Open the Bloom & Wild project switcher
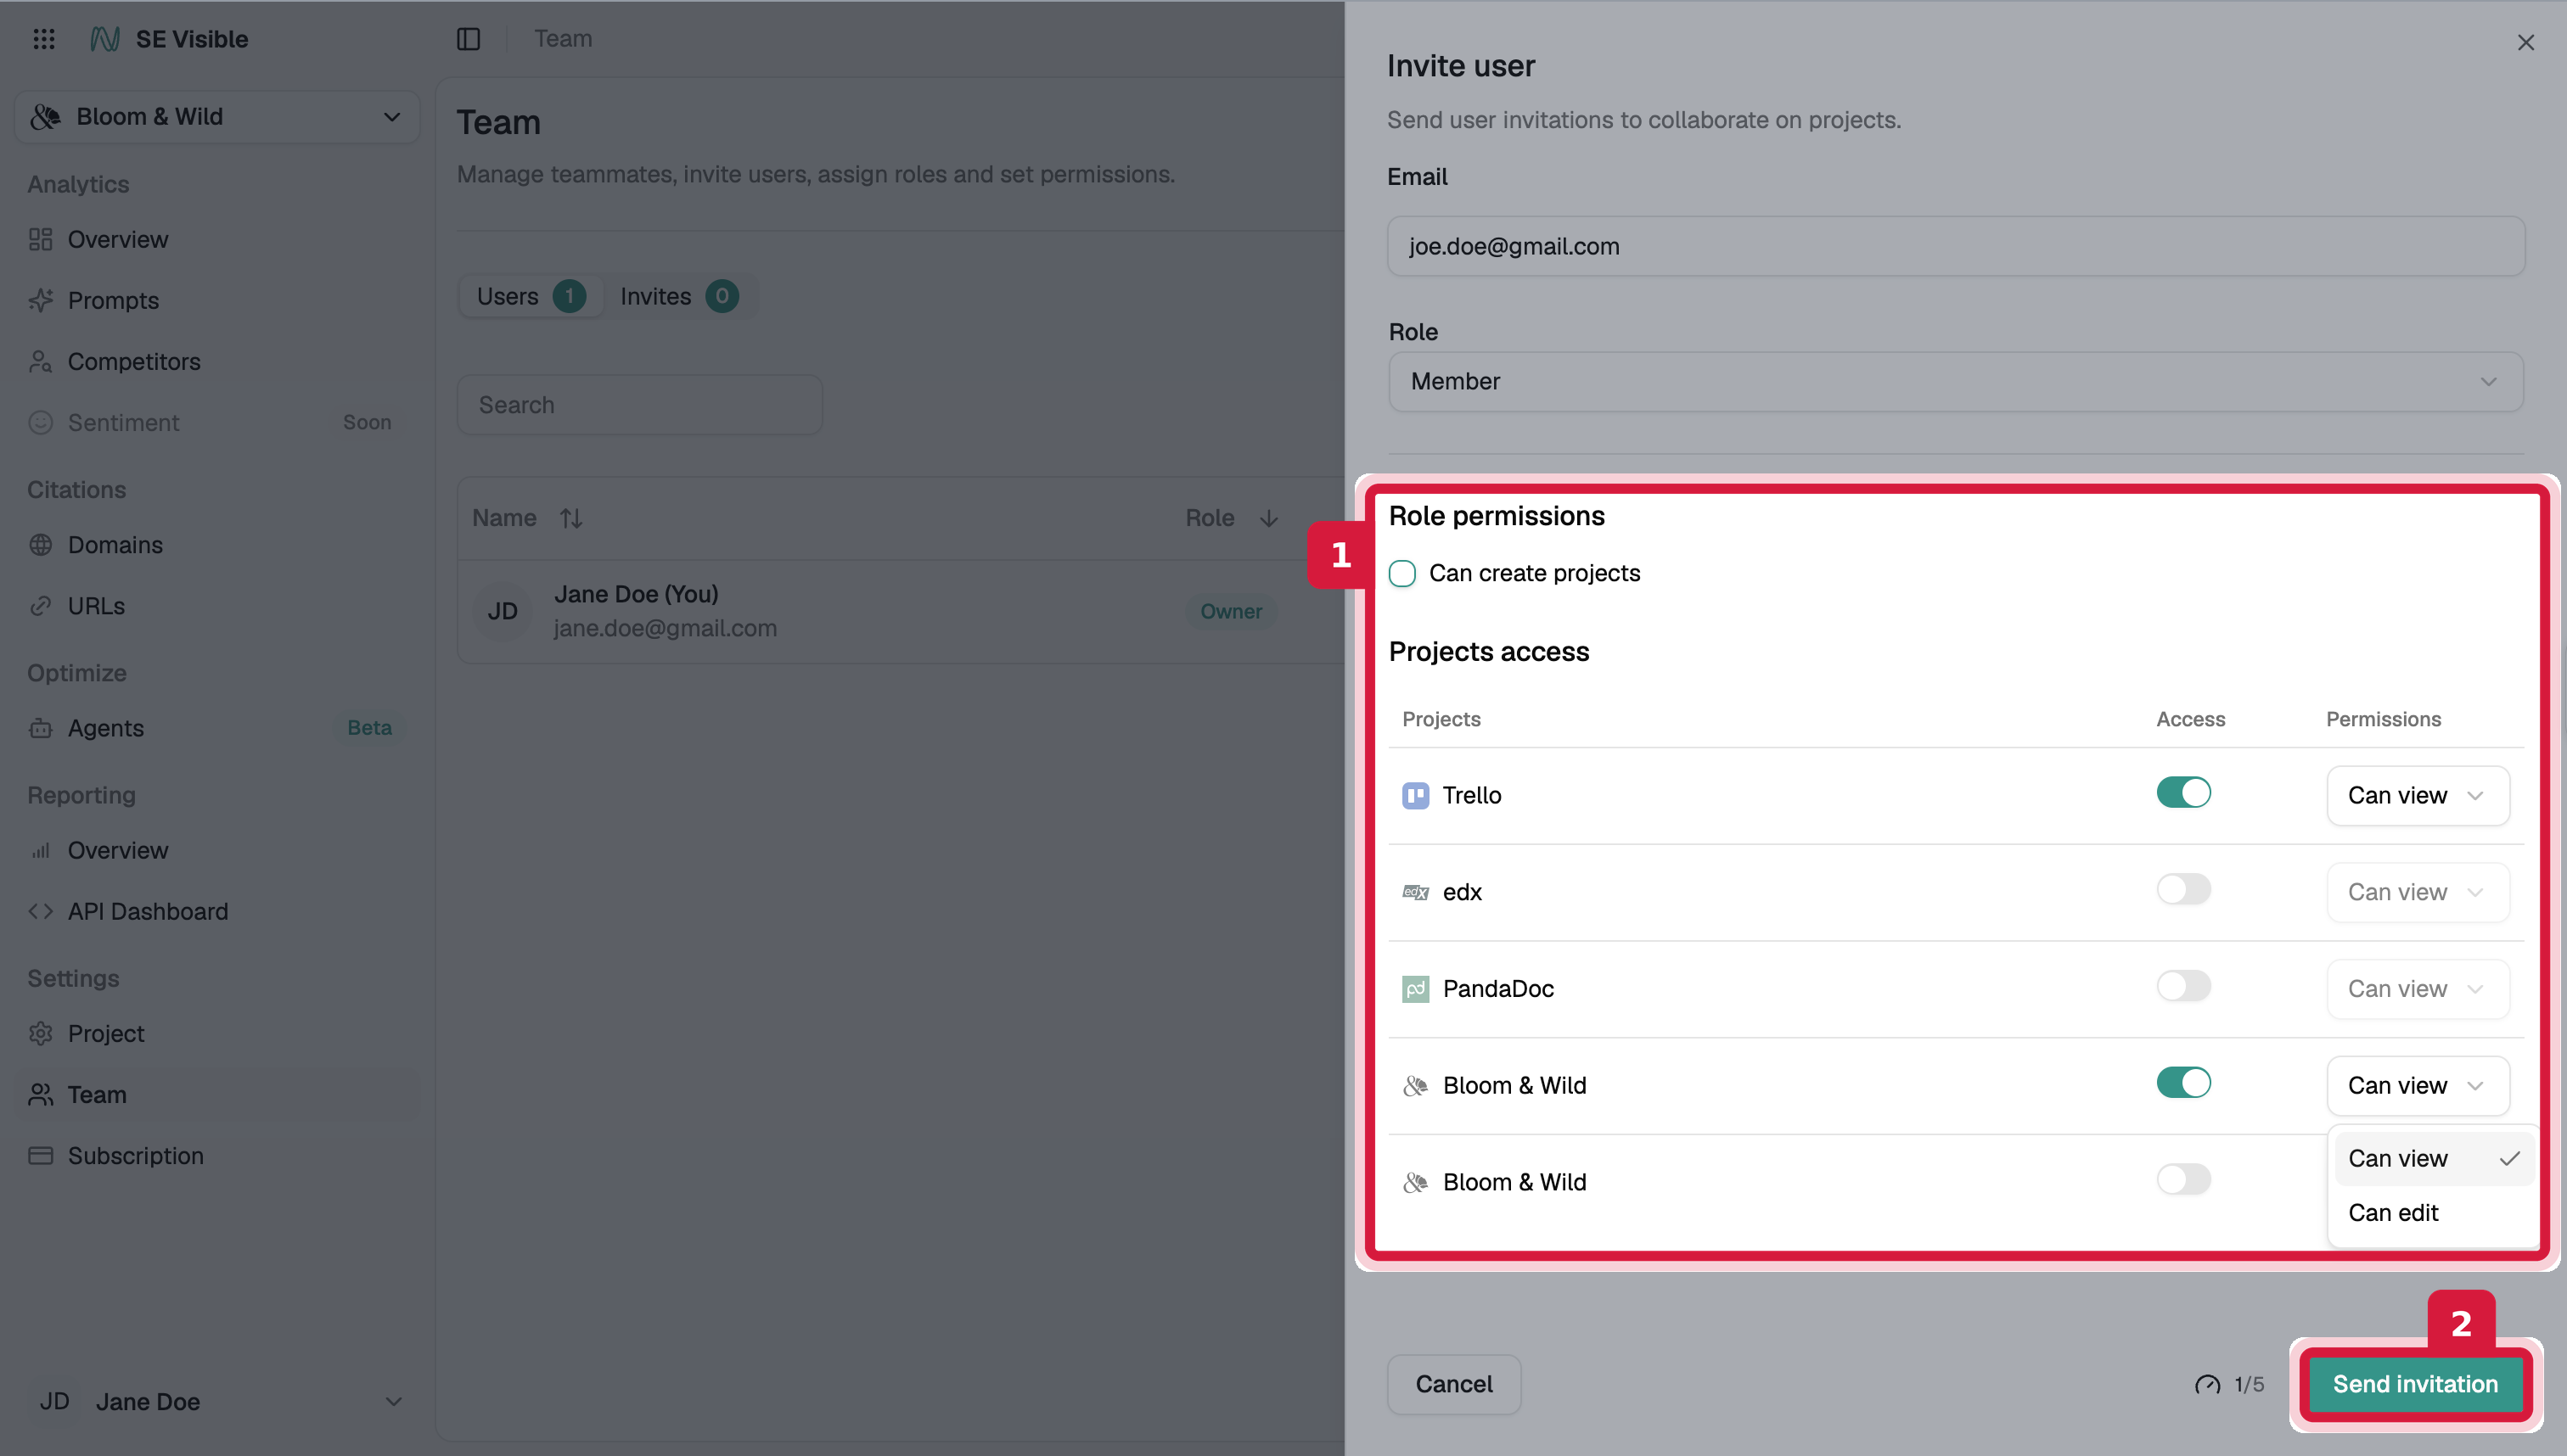This screenshot has height=1456, width=2567. (217, 117)
